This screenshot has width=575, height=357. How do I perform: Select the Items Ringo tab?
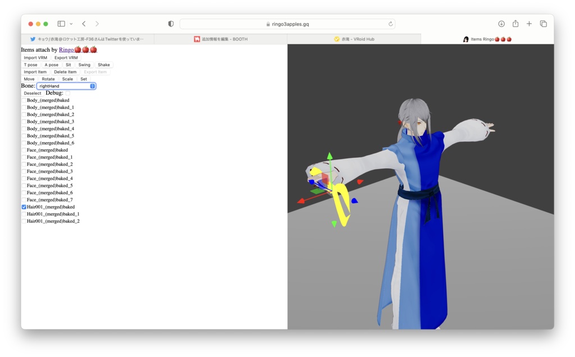click(487, 39)
